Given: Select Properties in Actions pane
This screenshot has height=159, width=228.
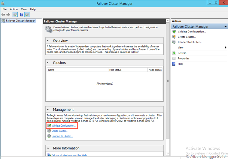Looking at the screenshot, I should 184,58.
